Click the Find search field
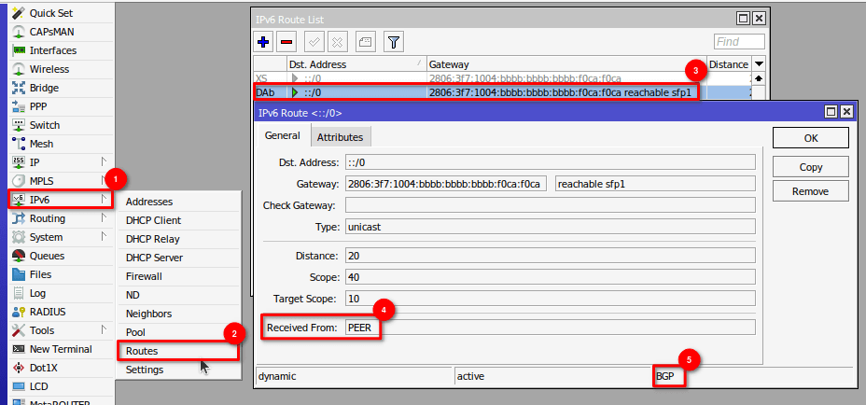 point(739,42)
